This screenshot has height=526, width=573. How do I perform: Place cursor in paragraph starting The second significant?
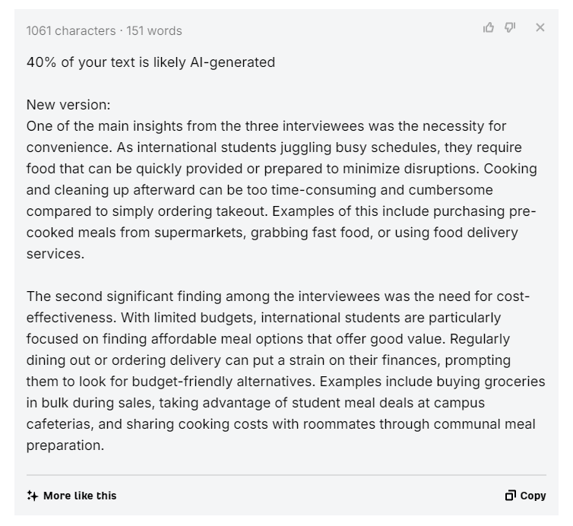coord(286,371)
